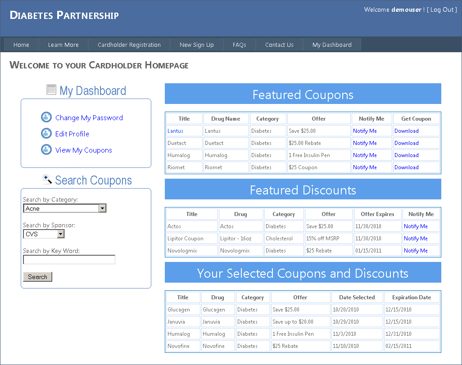Download the Humalog featured coupon
This screenshot has height=365, width=462.
point(406,155)
